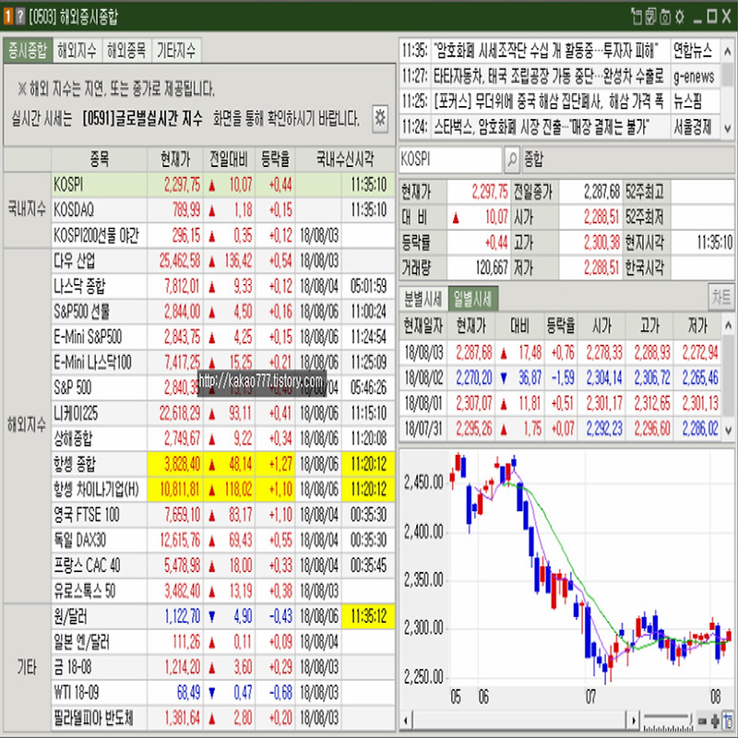Select the 증시종합 tab

coord(28,51)
